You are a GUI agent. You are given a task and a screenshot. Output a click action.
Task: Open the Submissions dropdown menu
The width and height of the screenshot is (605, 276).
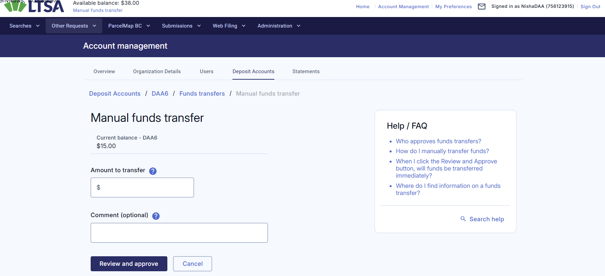(x=181, y=26)
